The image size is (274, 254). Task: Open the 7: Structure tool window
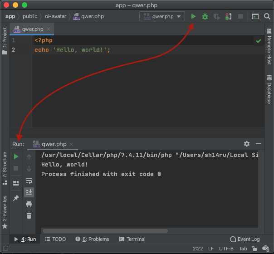5,168
